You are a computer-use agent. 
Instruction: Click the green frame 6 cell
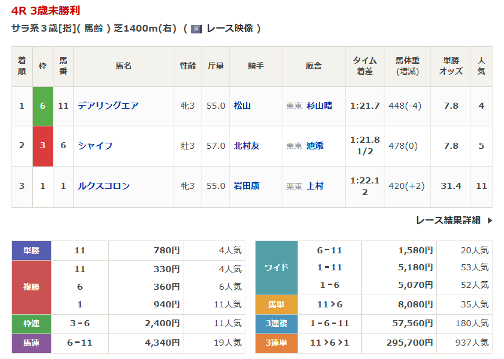point(43,106)
